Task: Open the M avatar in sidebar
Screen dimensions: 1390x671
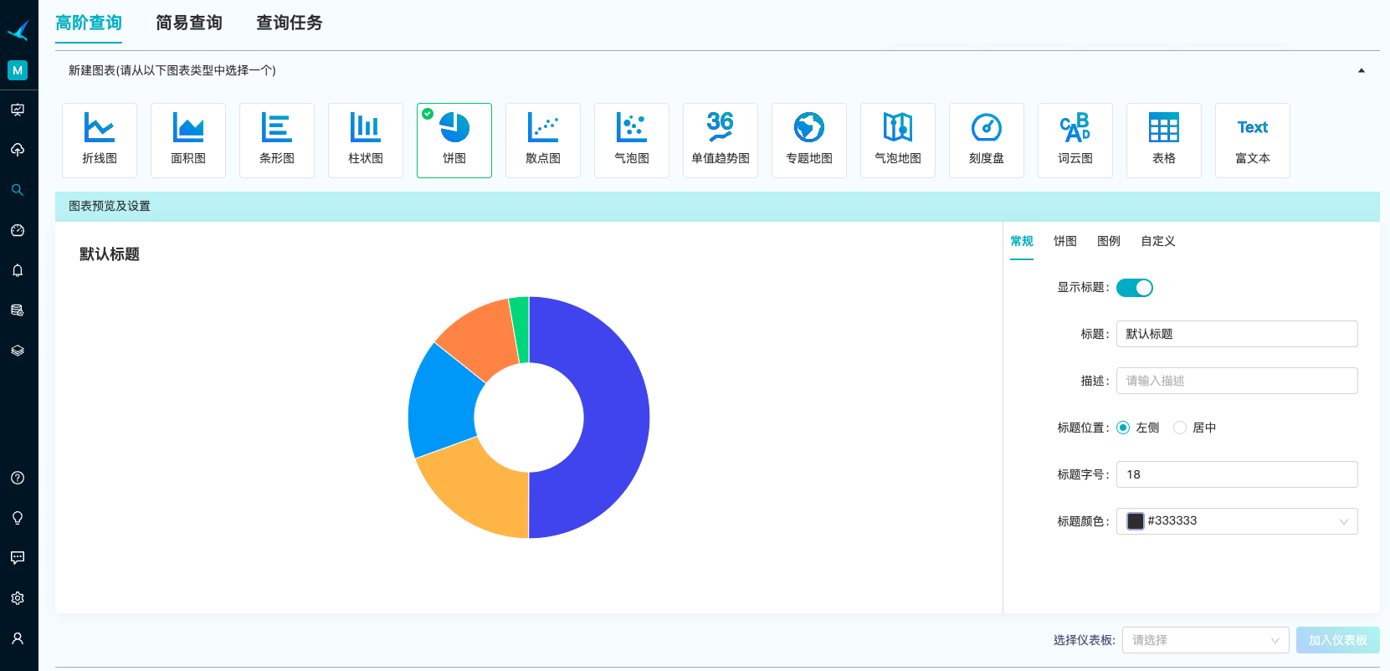Action: (18, 70)
